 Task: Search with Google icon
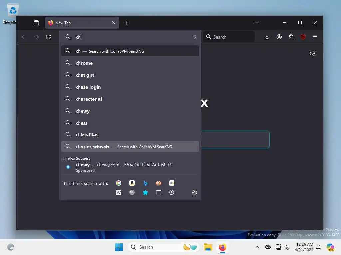tap(119, 183)
